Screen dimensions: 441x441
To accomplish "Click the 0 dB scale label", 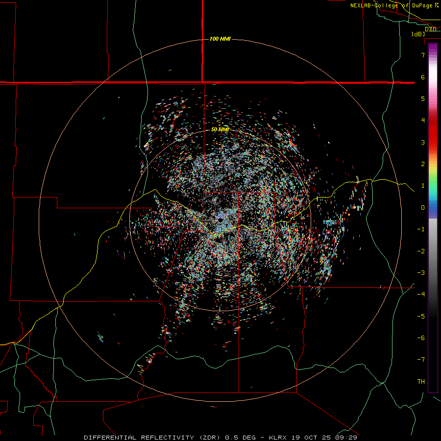I will click(x=423, y=208).
